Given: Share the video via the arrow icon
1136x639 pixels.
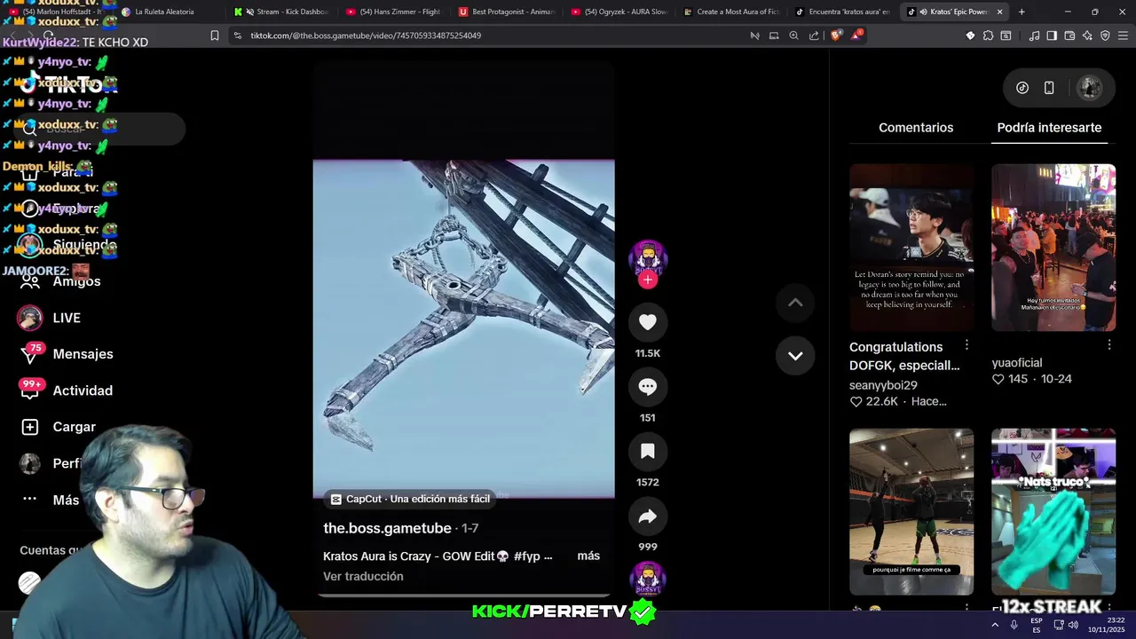Looking at the screenshot, I should (x=648, y=517).
